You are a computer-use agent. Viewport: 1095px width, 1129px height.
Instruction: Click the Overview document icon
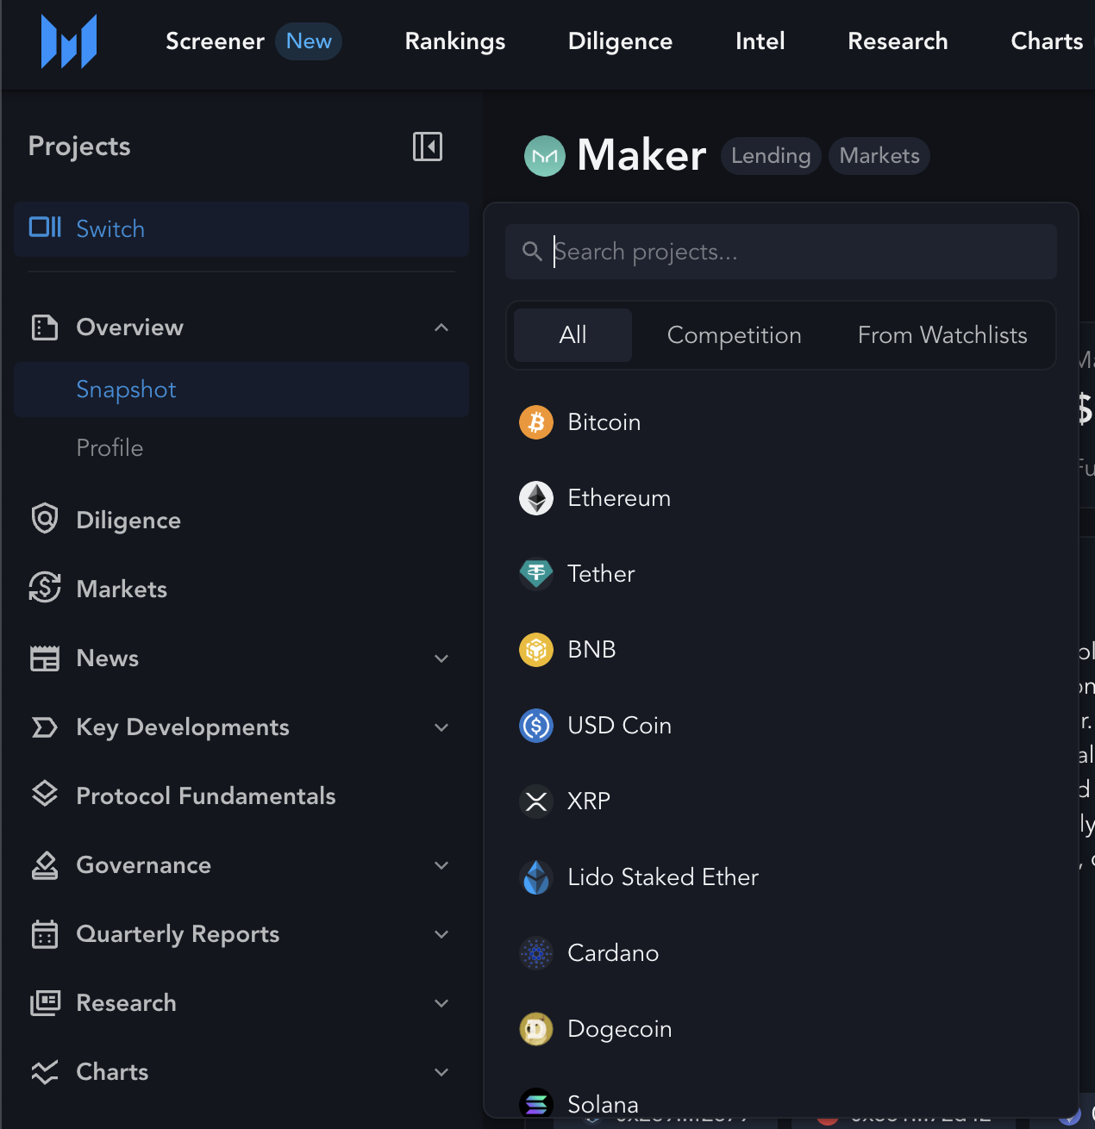(x=45, y=327)
